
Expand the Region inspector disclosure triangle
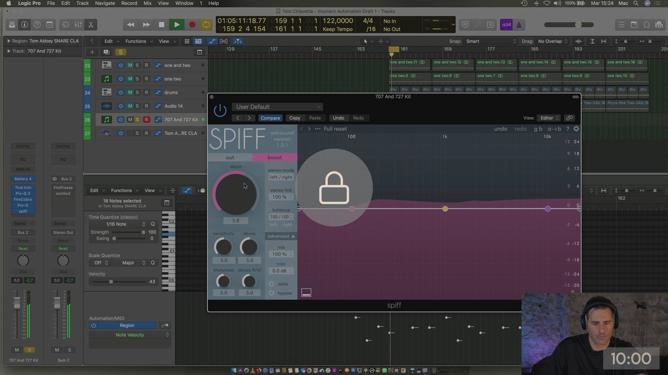9,41
